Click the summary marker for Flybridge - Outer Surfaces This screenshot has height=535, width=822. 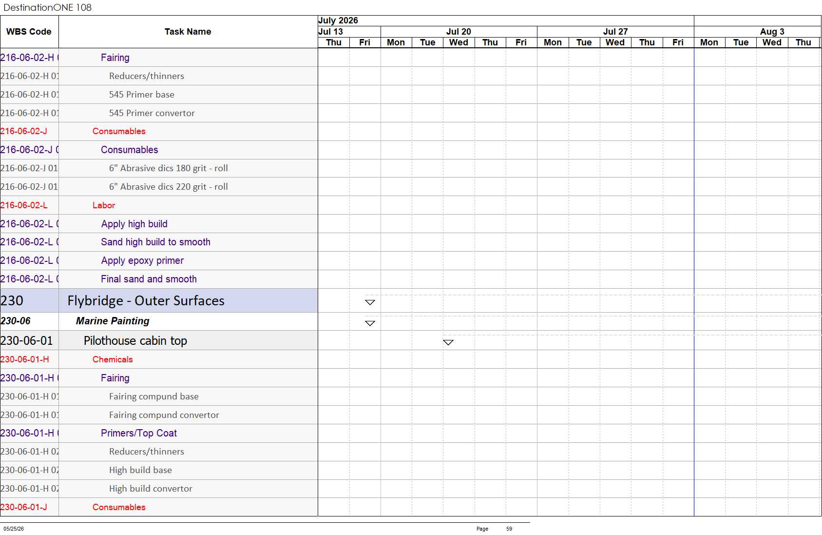click(370, 302)
